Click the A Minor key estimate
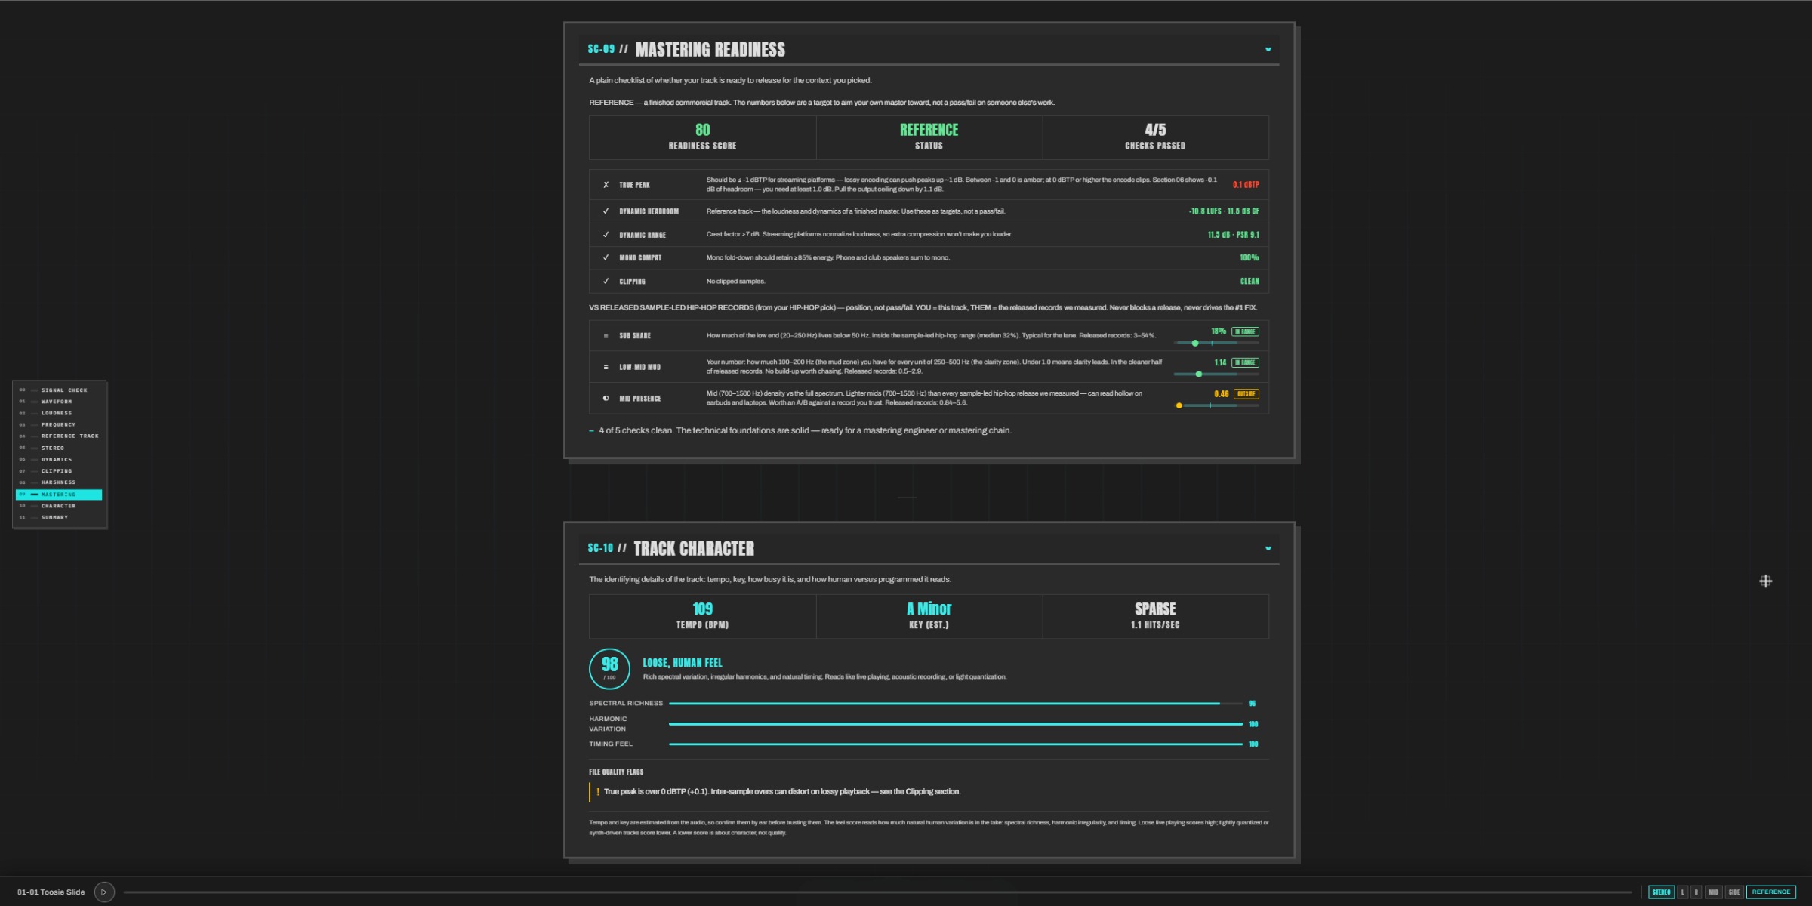The width and height of the screenshot is (1812, 906). coord(929,609)
